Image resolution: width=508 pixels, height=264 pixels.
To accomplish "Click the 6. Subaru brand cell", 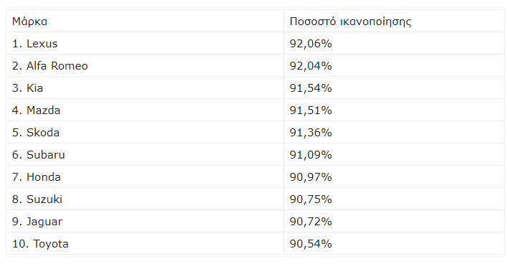I will pos(145,154).
